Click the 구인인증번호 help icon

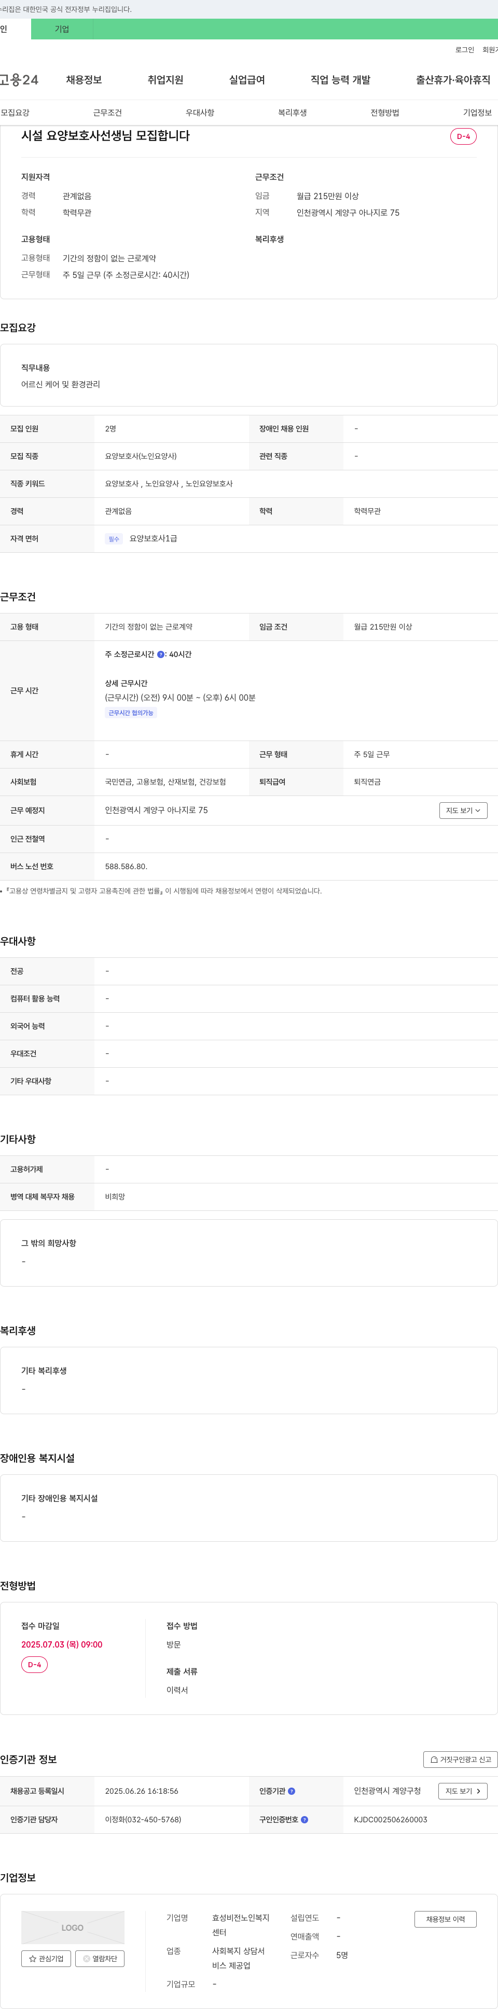[305, 1820]
